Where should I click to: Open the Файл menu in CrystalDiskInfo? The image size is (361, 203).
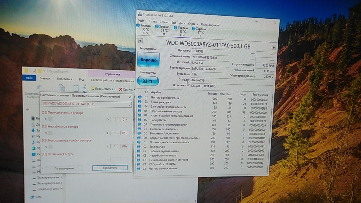(x=141, y=21)
